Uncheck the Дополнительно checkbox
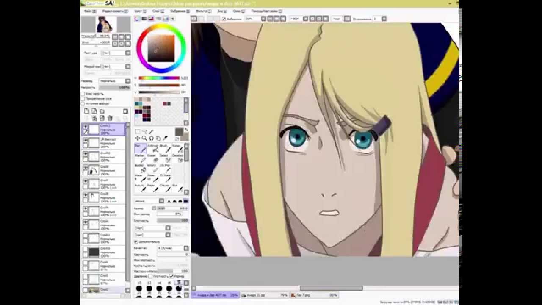The width and height of the screenshot is (542, 305). click(x=136, y=242)
